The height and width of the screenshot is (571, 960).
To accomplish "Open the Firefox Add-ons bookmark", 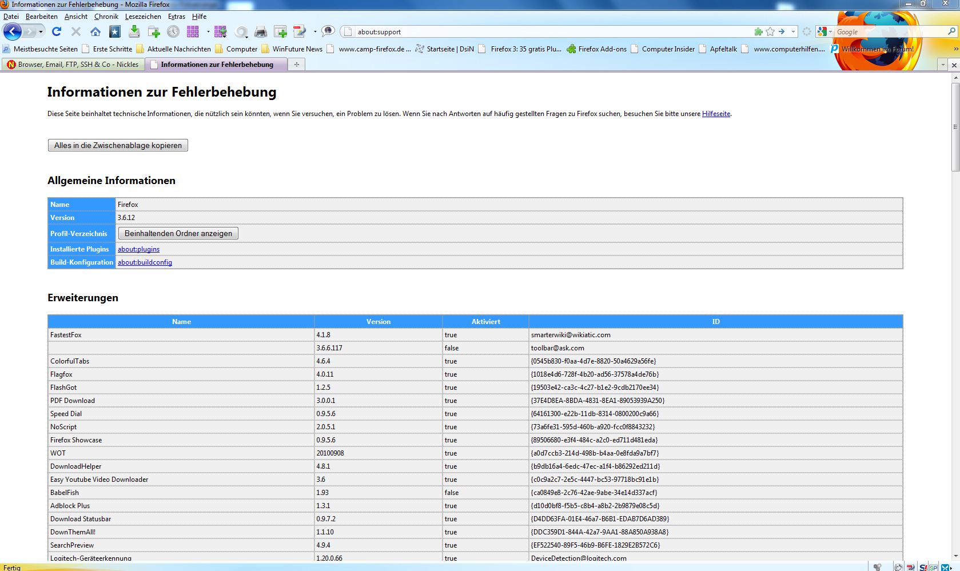I will [597, 49].
